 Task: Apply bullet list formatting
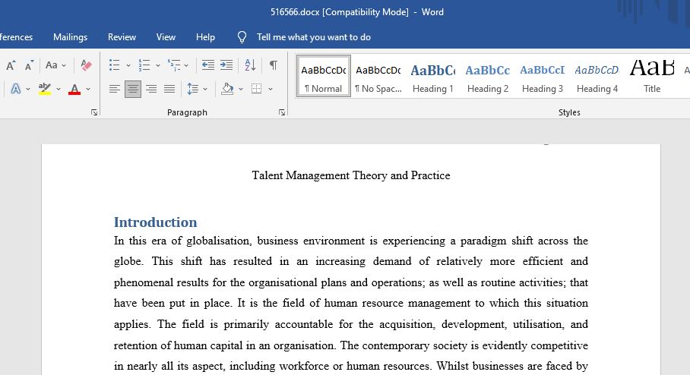click(115, 65)
